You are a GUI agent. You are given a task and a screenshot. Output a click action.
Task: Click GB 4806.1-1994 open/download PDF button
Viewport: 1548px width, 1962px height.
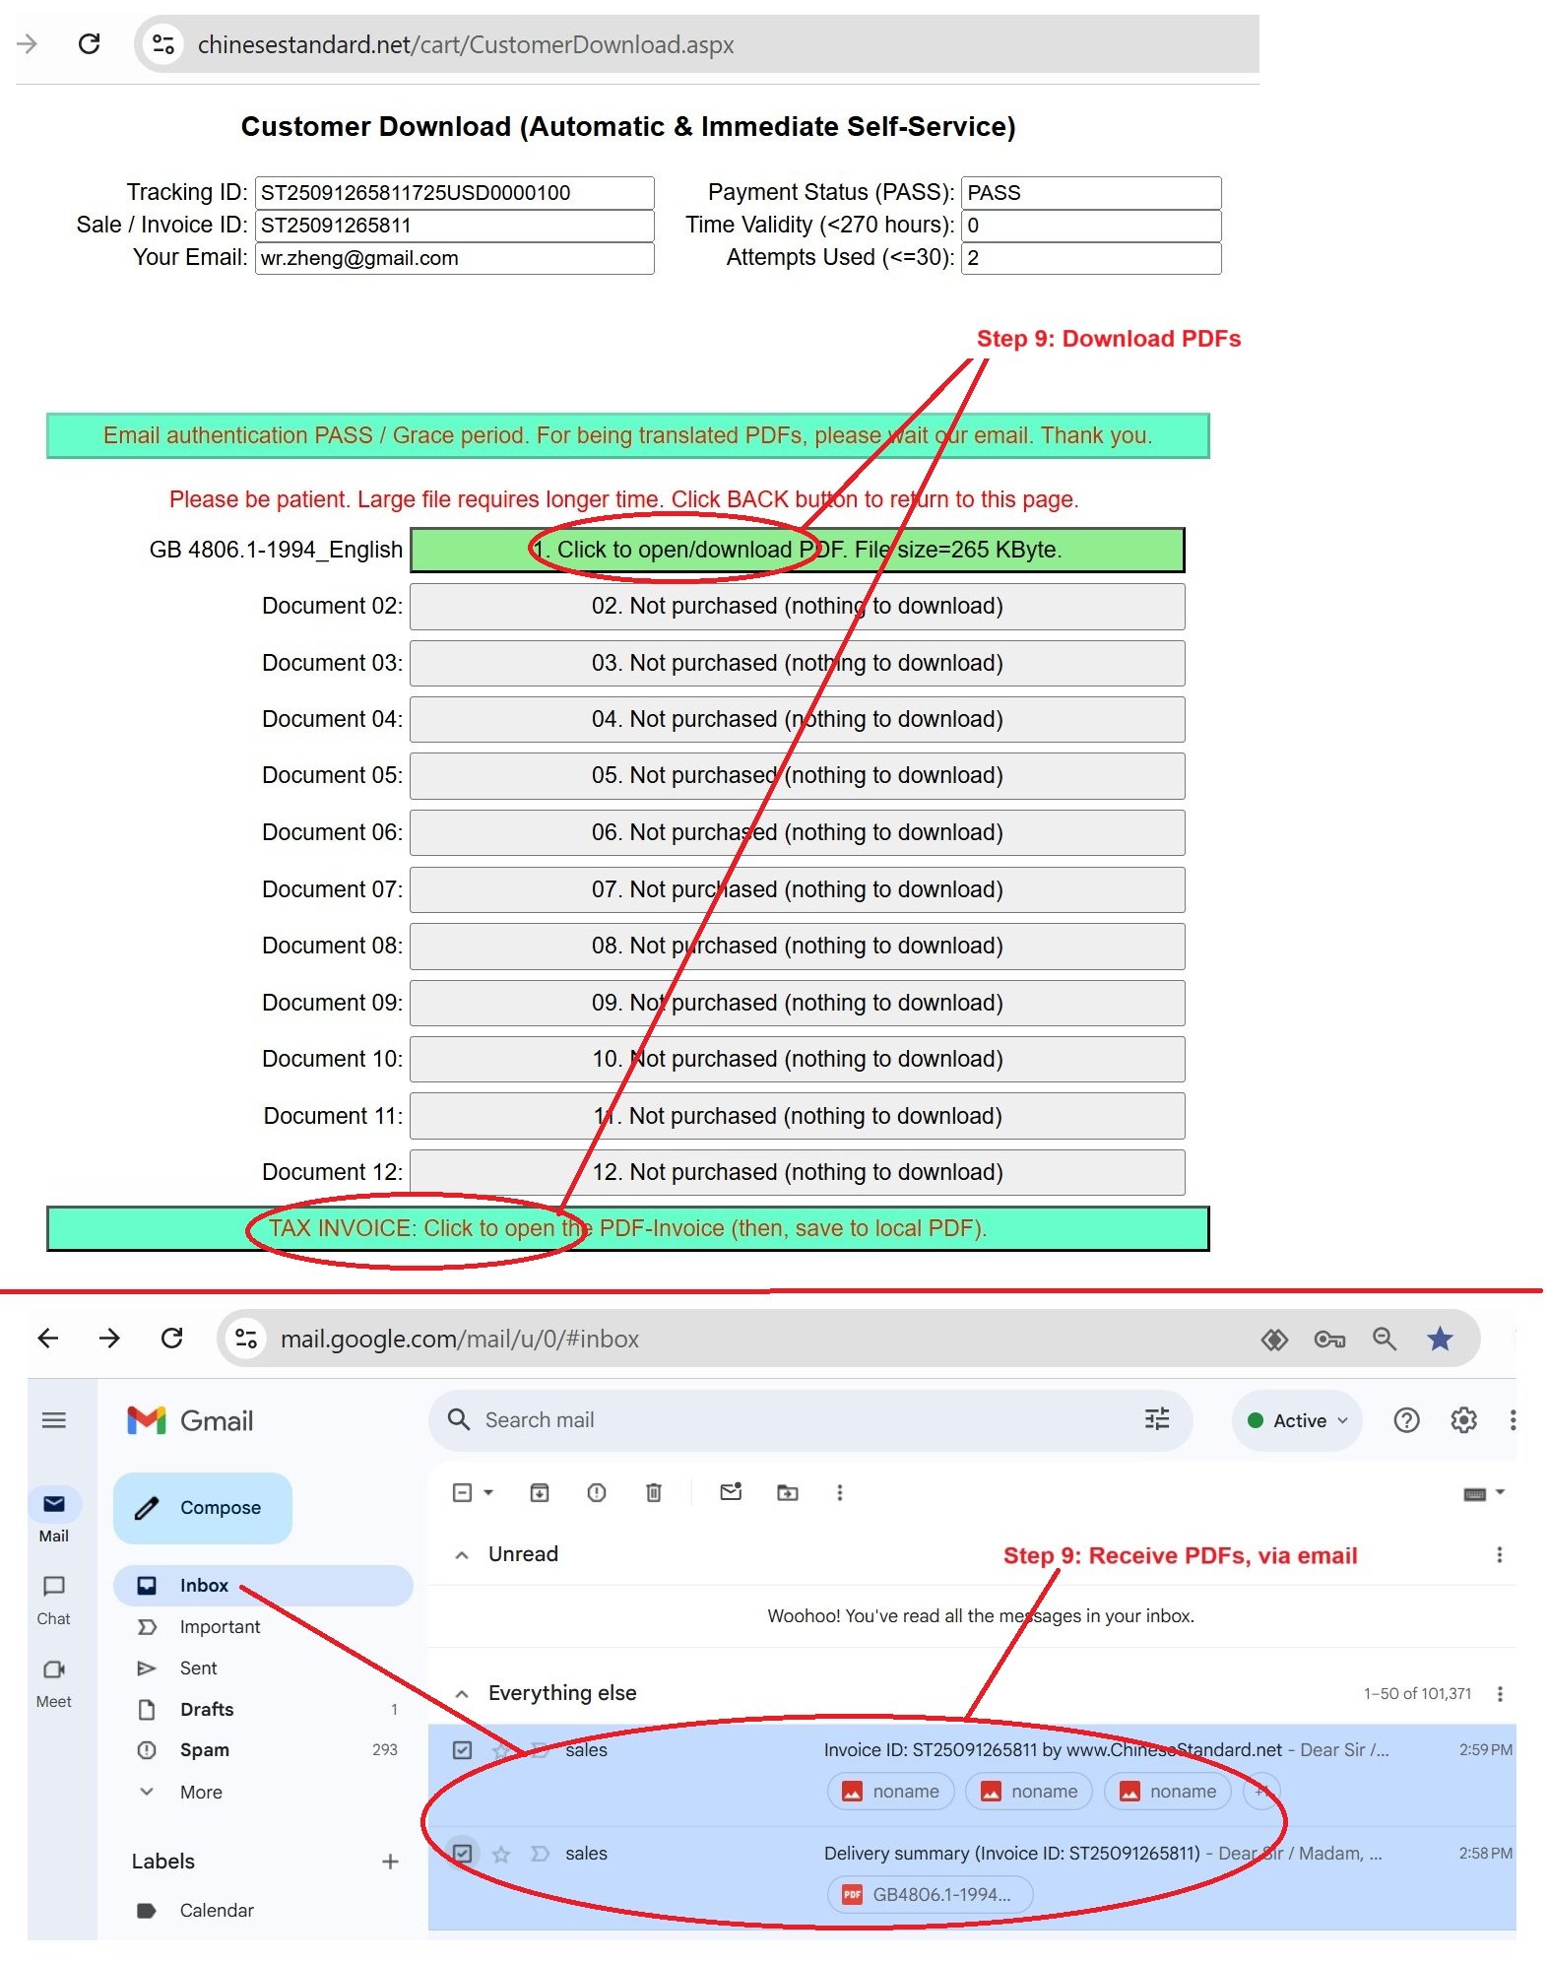click(x=797, y=550)
